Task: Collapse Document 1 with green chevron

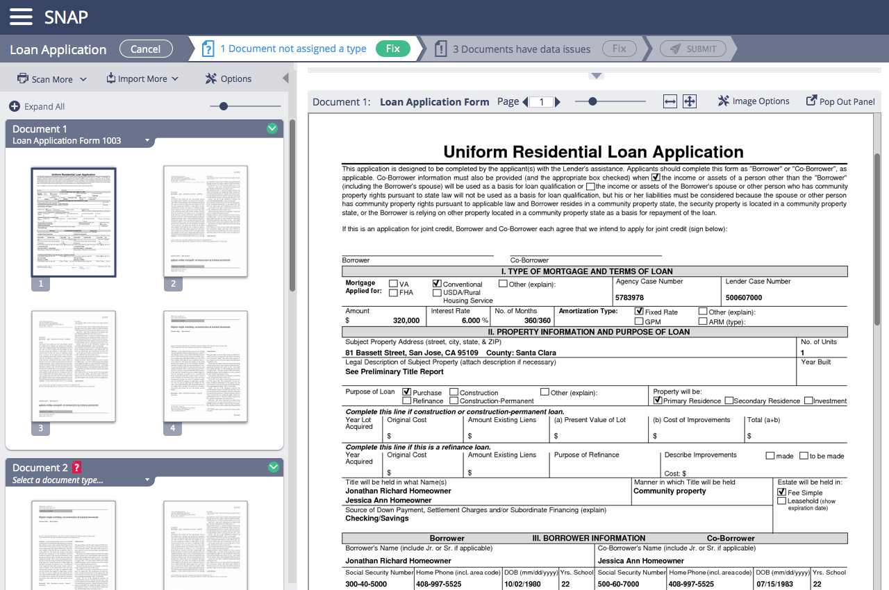Action: (x=272, y=128)
